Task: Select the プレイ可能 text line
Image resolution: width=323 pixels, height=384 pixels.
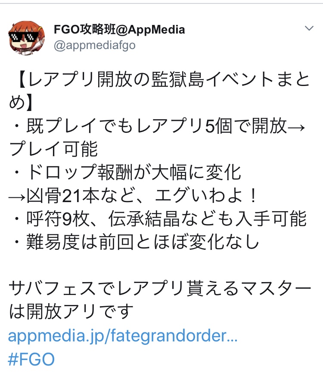Action: [x=53, y=149]
